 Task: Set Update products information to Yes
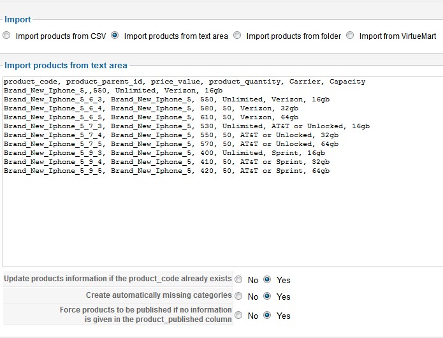coord(267,279)
